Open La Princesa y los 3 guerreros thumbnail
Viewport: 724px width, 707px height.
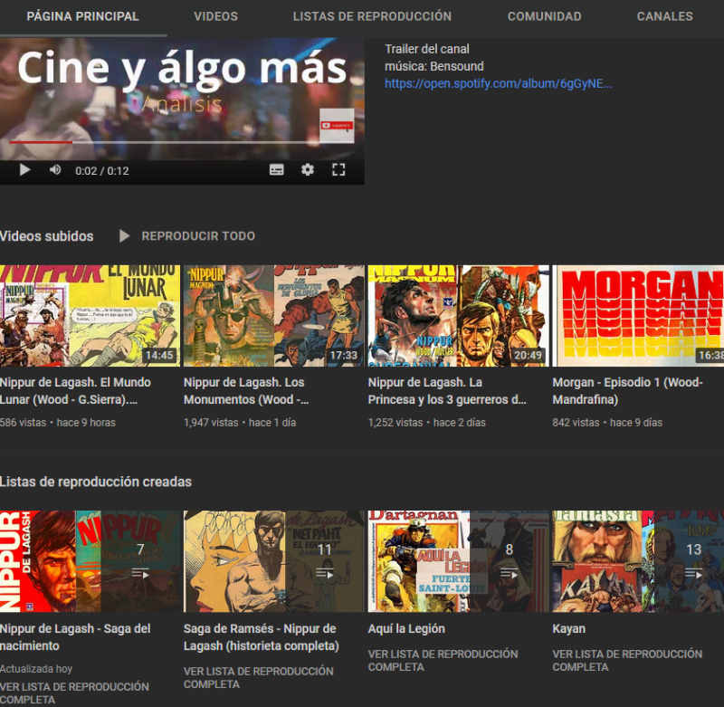coord(459,316)
